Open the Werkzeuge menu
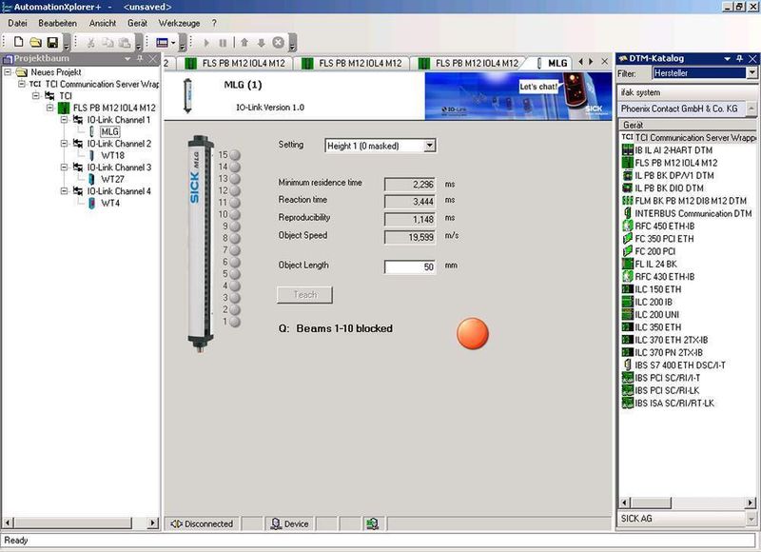This screenshot has height=552, width=761. click(180, 22)
